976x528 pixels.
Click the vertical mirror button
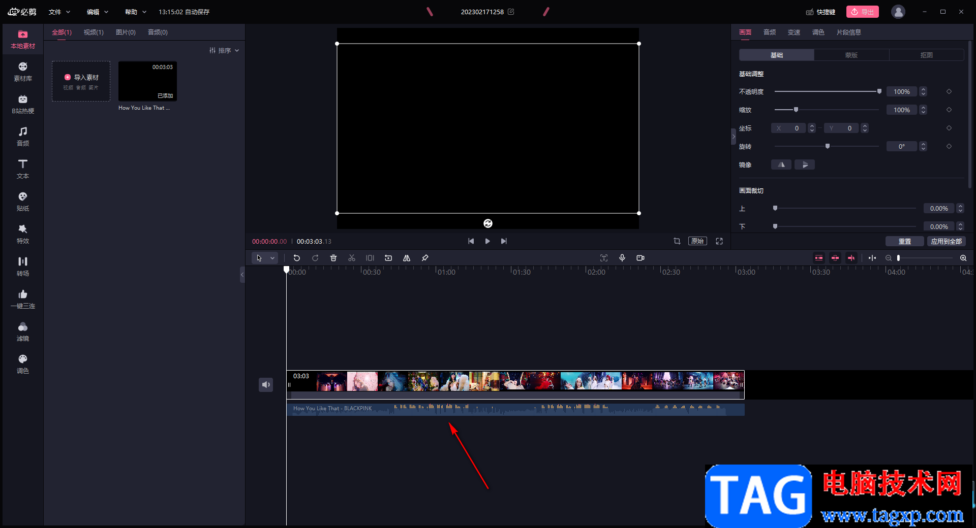point(805,164)
